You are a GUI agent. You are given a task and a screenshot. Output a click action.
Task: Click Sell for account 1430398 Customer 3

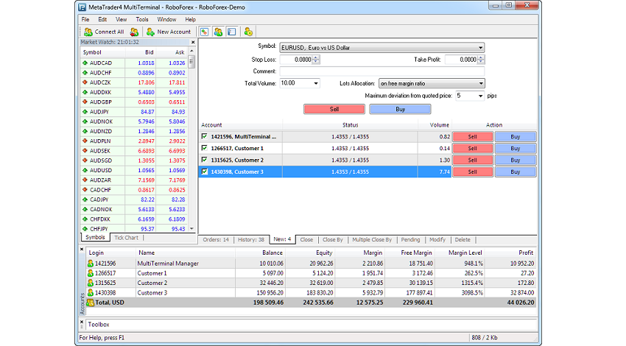(473, 172)
